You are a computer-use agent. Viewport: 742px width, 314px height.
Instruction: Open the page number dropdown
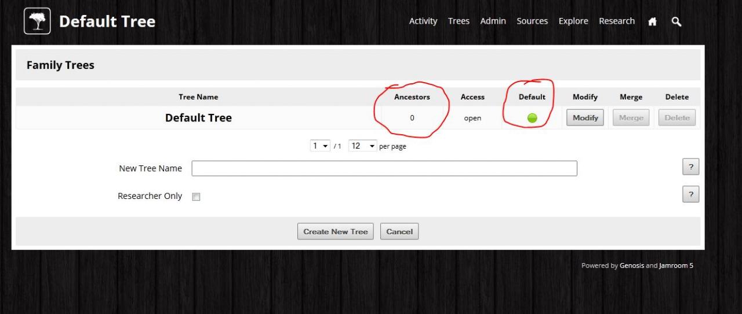pyautogui.click(x=321, y=146)
